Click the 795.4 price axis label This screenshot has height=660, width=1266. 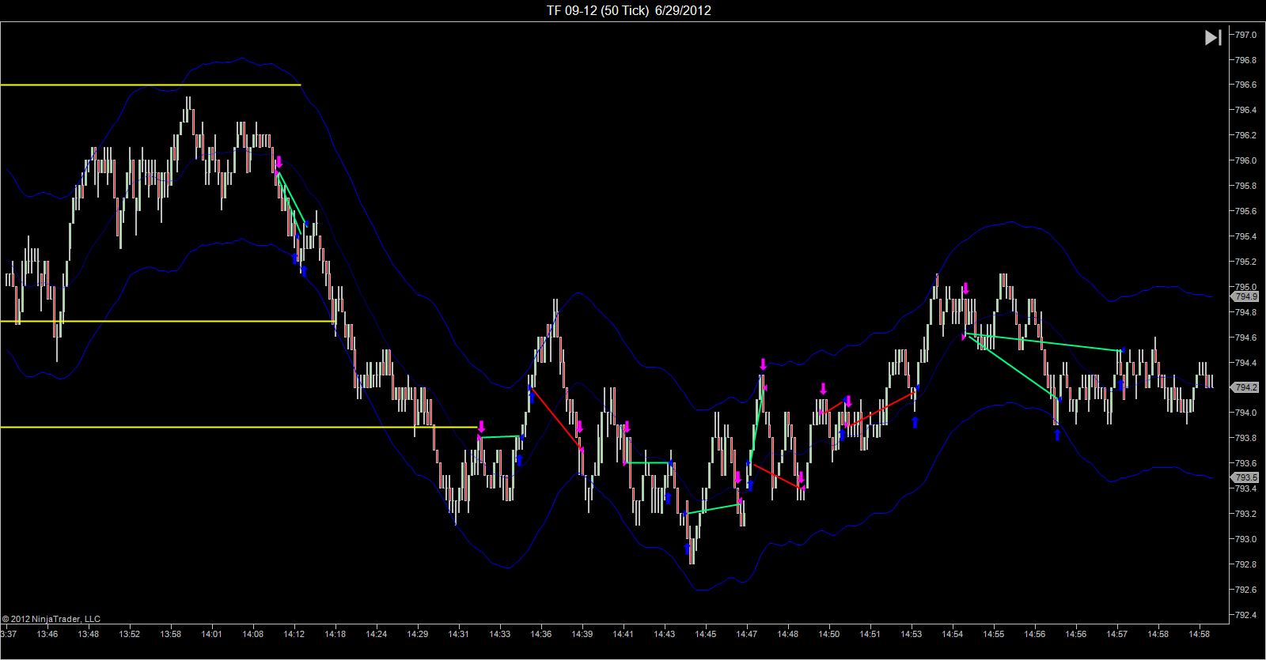[1246, 237]
